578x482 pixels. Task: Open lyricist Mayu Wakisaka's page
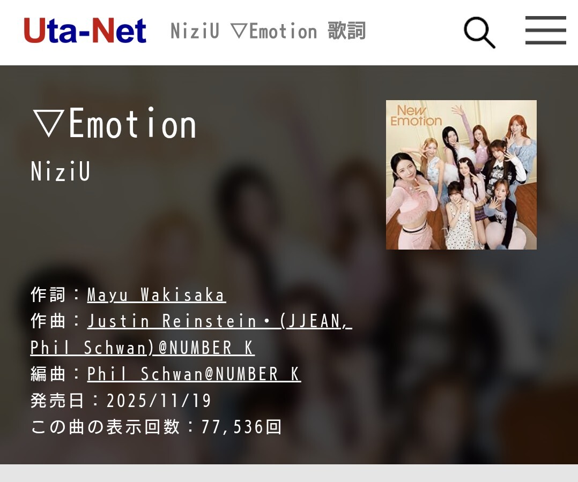tap(157, 295)
